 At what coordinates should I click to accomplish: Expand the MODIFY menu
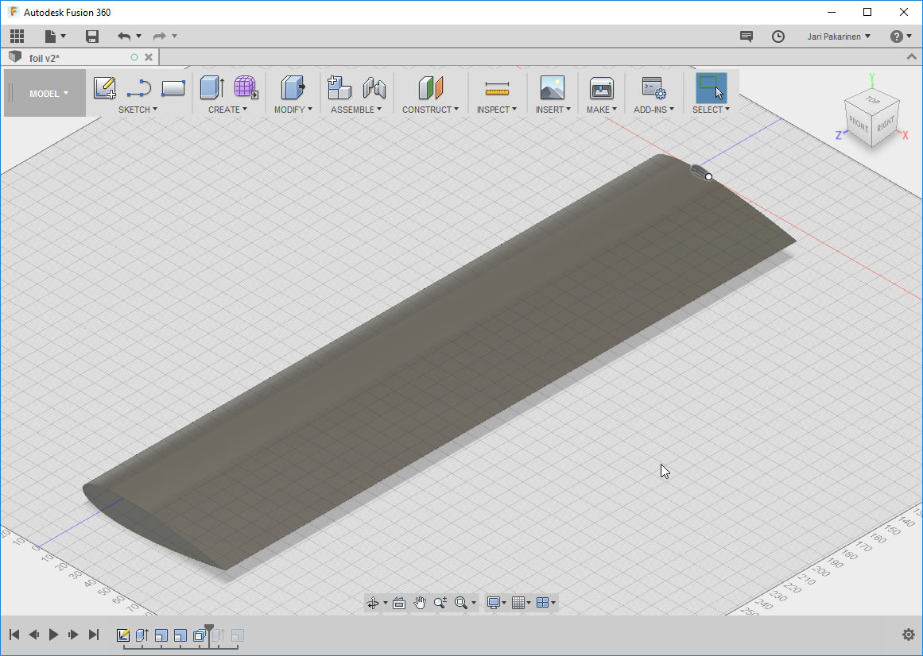(x=293, y=110)
